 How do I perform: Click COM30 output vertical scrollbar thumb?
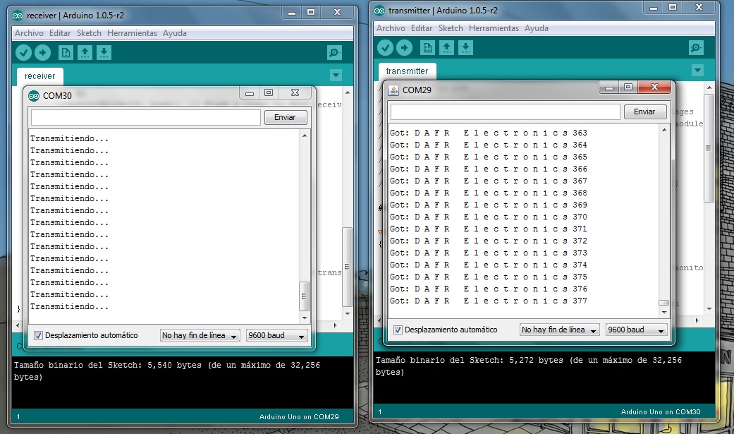pyautogui.click(x=305, y=296)
